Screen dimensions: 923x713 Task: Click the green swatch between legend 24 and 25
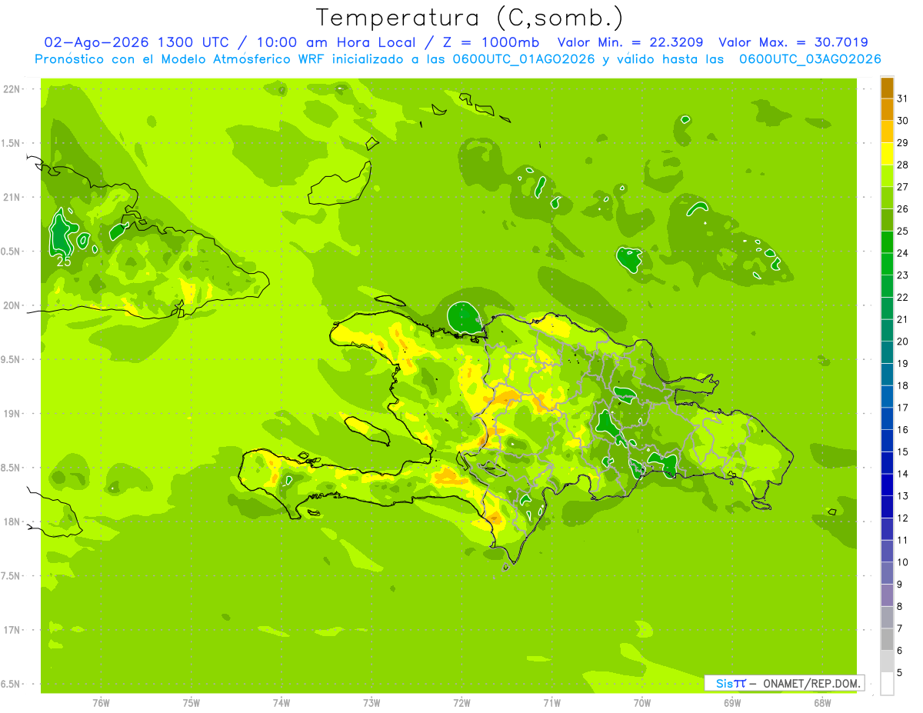click(x=887, y=242)
